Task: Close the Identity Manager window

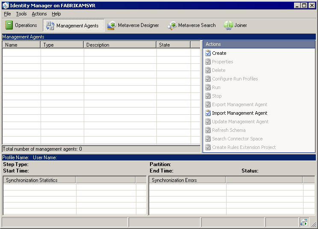Action: [312, 6]
